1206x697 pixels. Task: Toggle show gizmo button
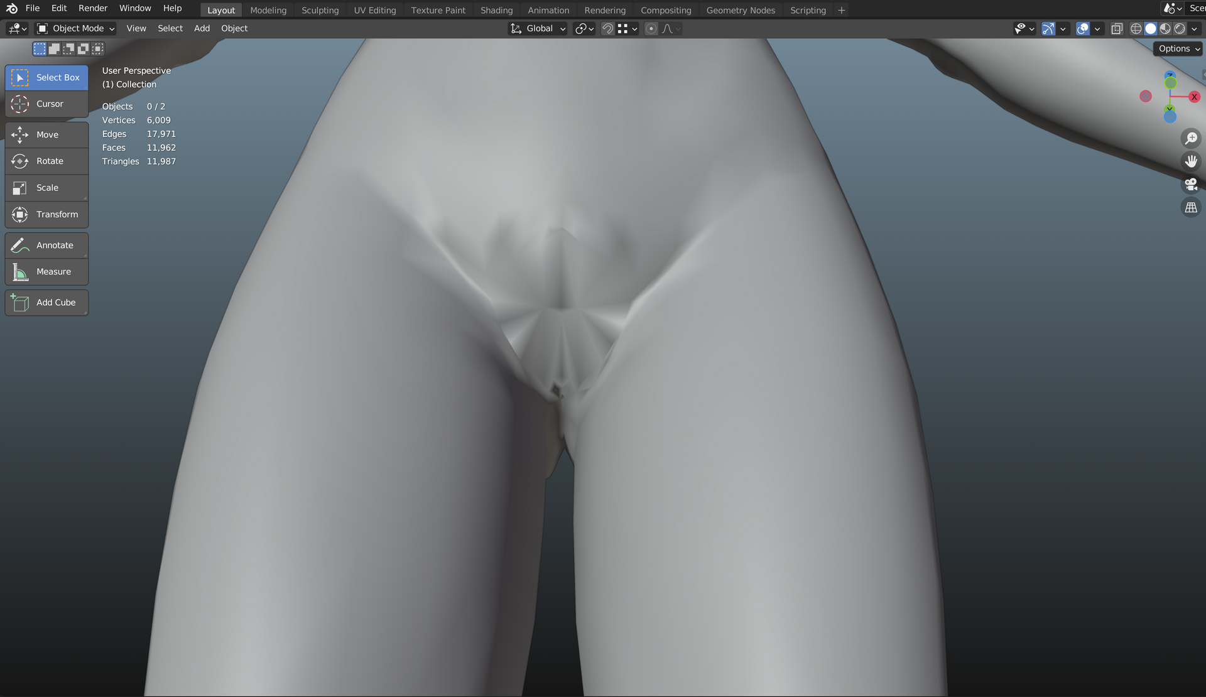tap(1048, 29)
